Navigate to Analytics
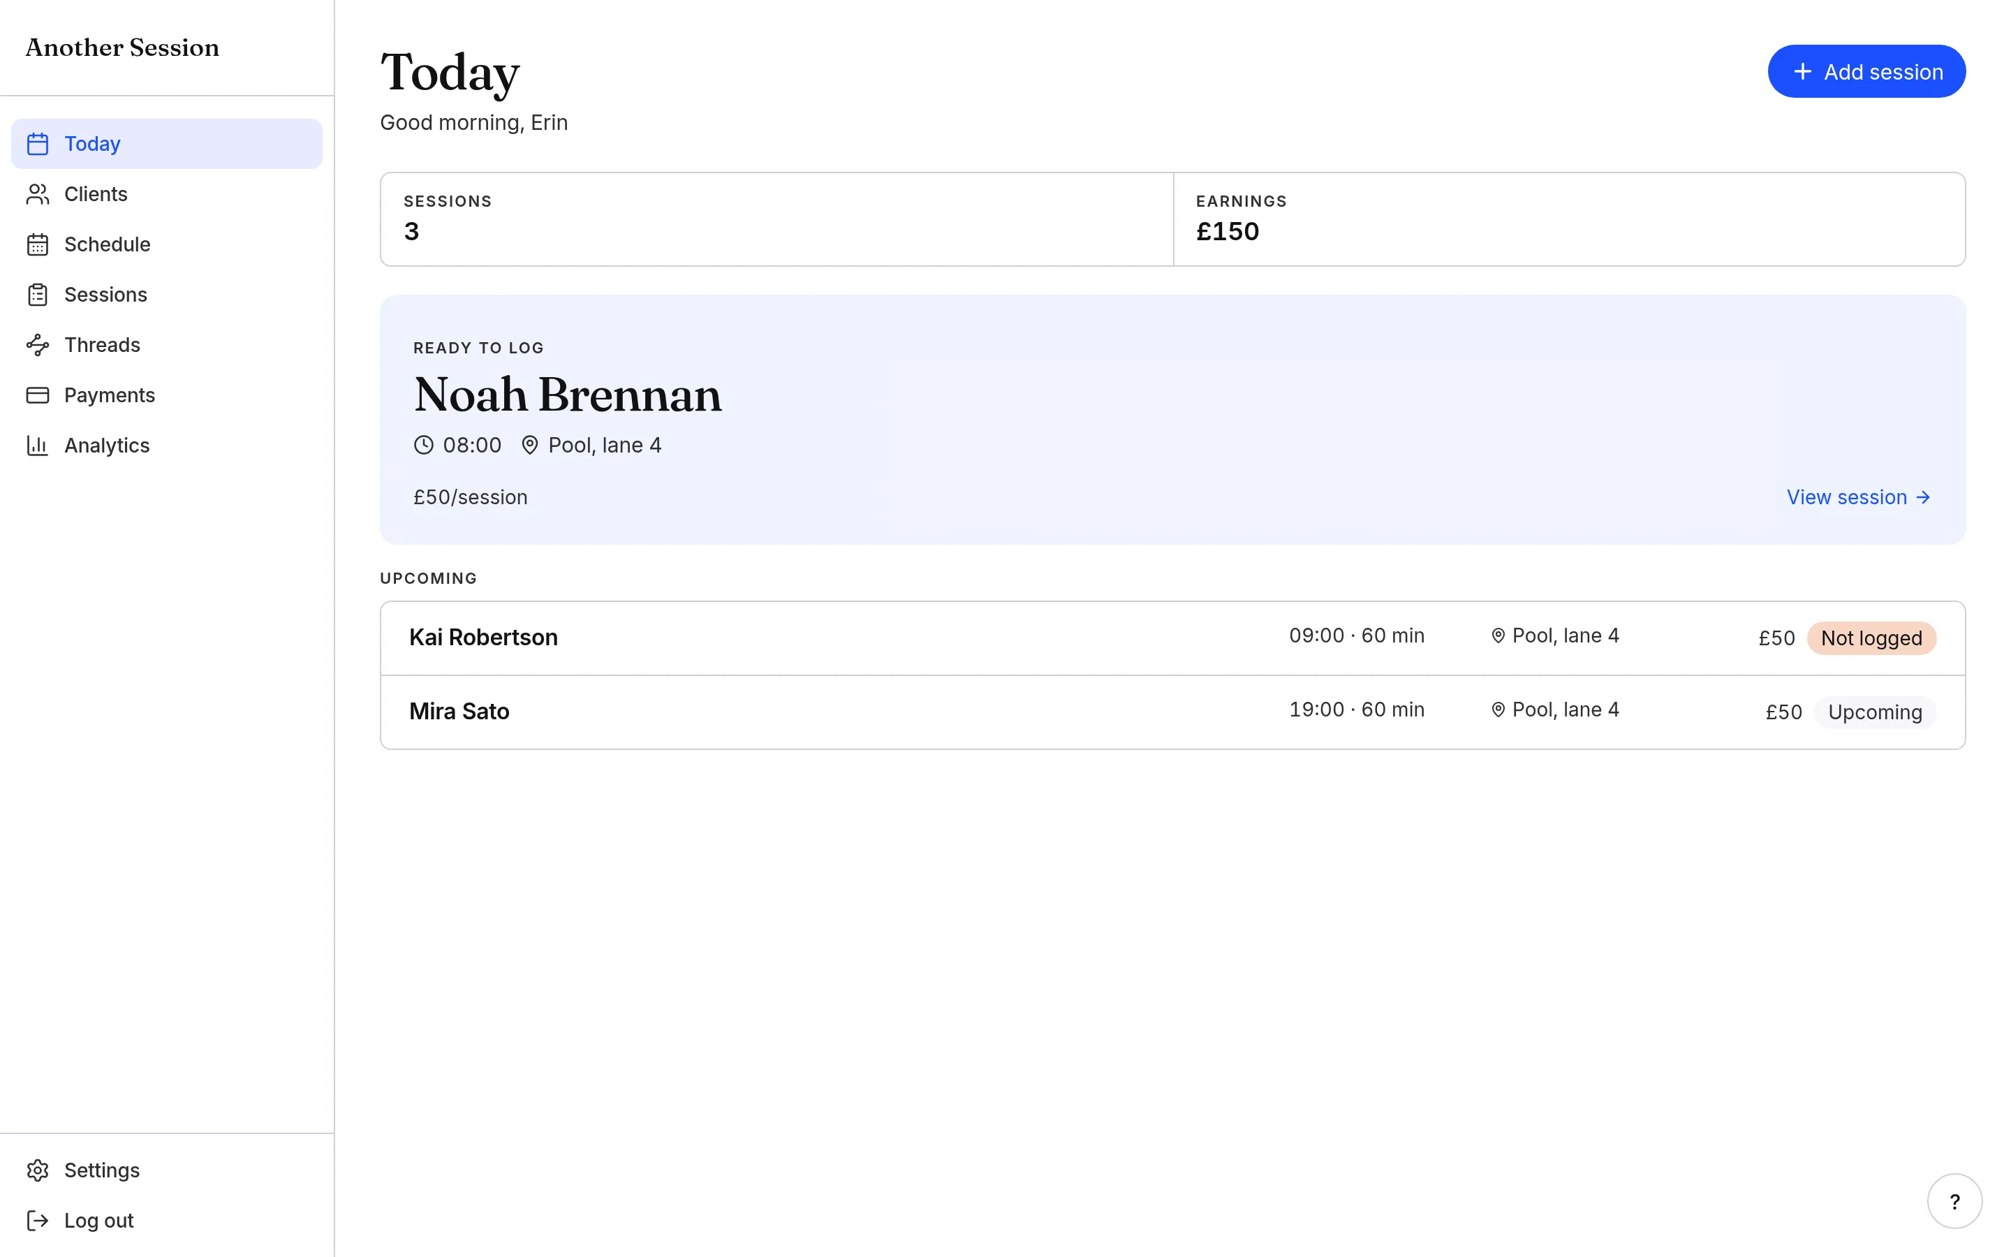2011x1257 pixels. (x=166, y=446)
